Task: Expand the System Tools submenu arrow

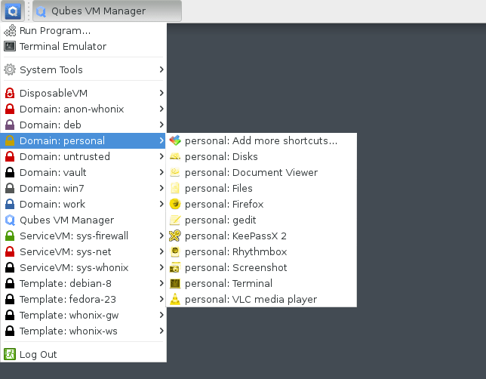Action: click(x=161, y=69)
